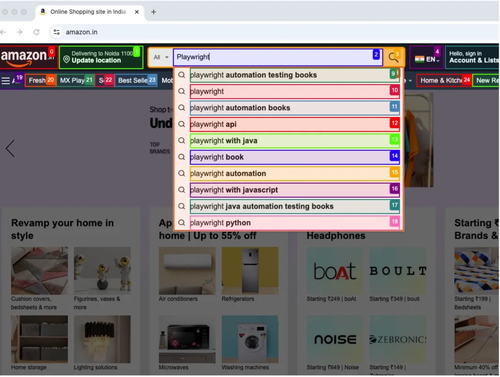Select suggestion playwright api

(294, 124)
